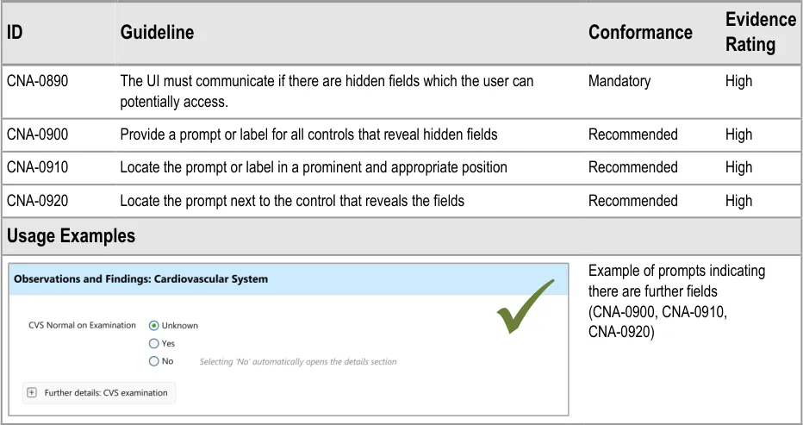This screenshot has height=425, width=803.
Task: Select the Unknown radio button
Action: [154, 326]
